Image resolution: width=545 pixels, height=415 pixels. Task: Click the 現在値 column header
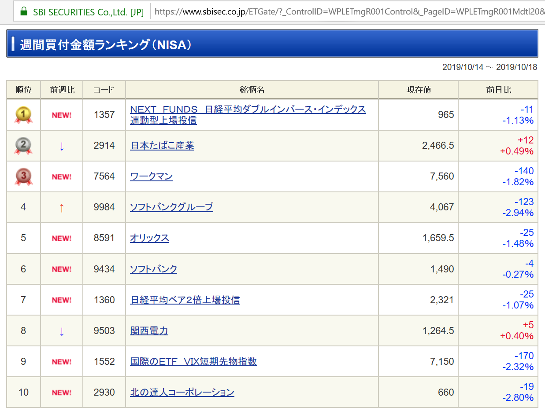click(418, 90)
